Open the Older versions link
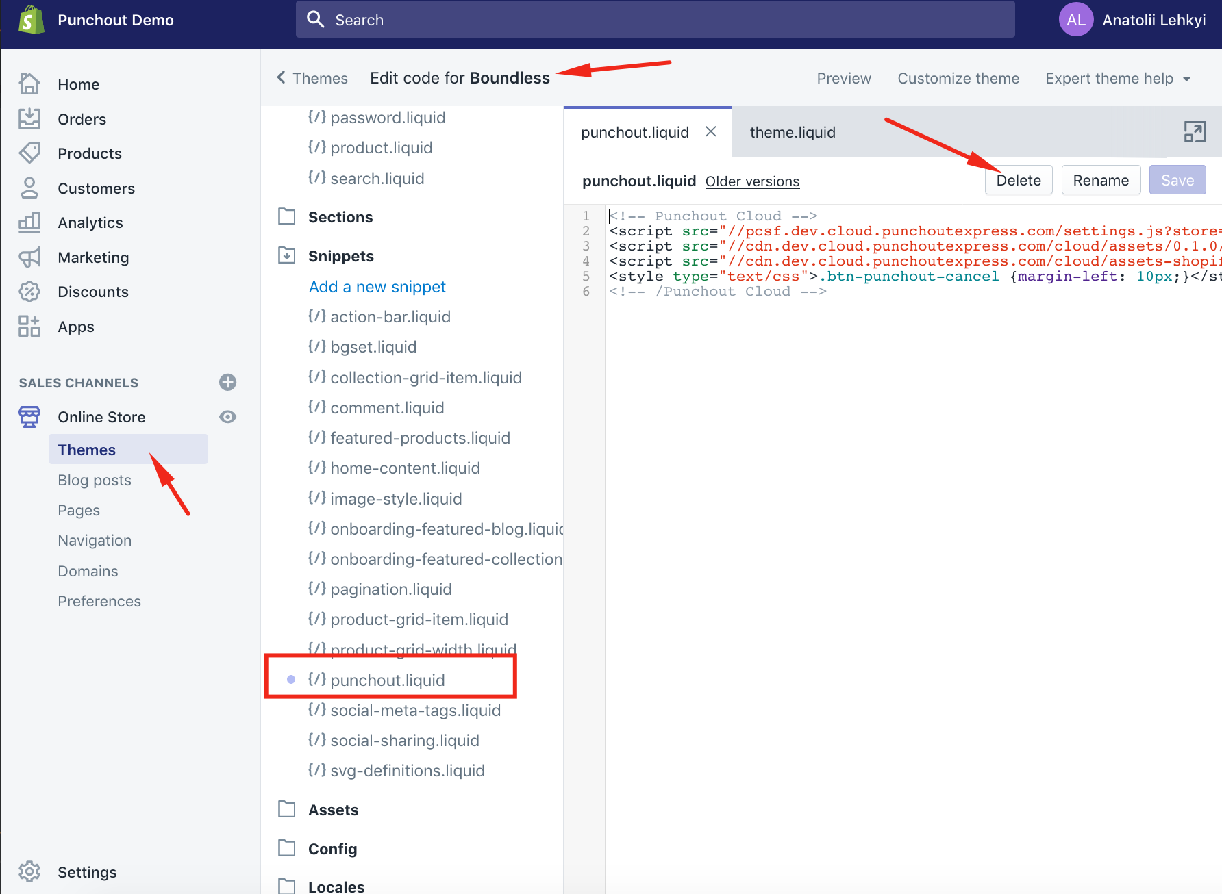 coord(753,181)
